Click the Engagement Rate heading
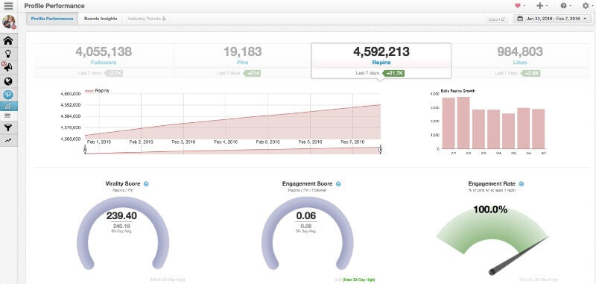596x284 pixels. coord(492,184)
